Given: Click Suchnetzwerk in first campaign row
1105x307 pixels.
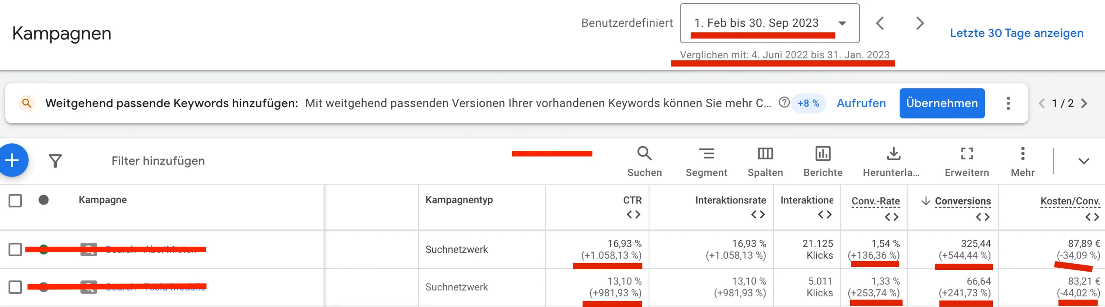Looking at the screenshot, I should click(456, 250).
